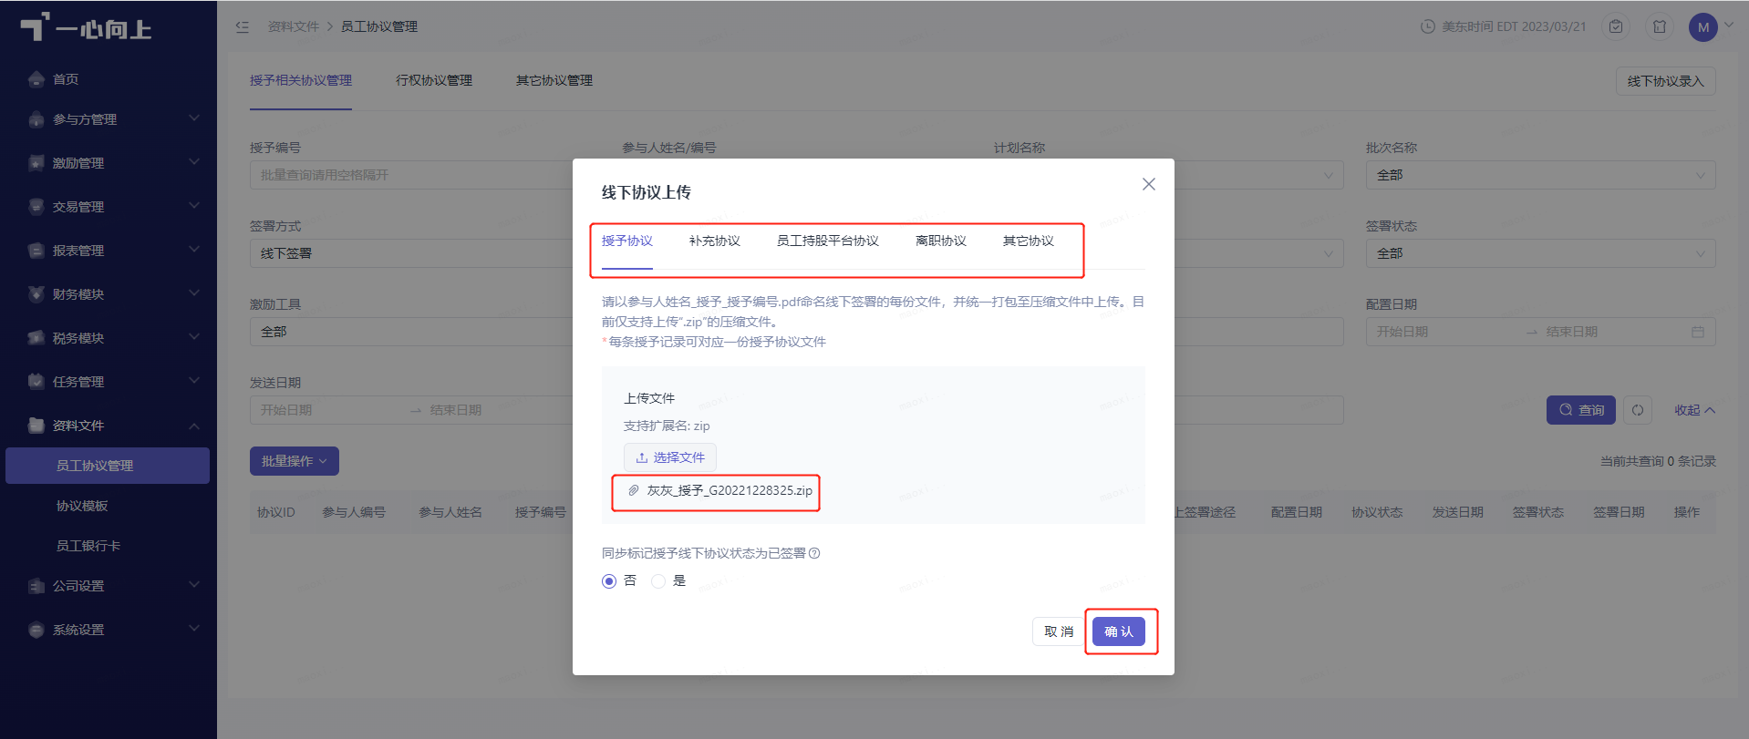Click the 参与方管理 sidebar icon
Viewport: 1749px width, 739px height.
(x=36, y=119)
